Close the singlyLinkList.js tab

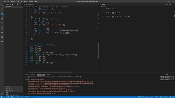[x=35, y=4]
